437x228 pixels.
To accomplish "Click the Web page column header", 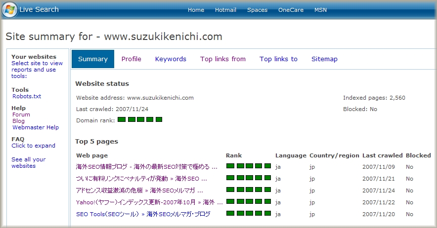I will (x=92, y=155).
